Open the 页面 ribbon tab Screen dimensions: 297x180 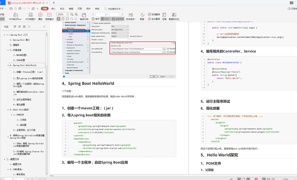pos(80,9)
